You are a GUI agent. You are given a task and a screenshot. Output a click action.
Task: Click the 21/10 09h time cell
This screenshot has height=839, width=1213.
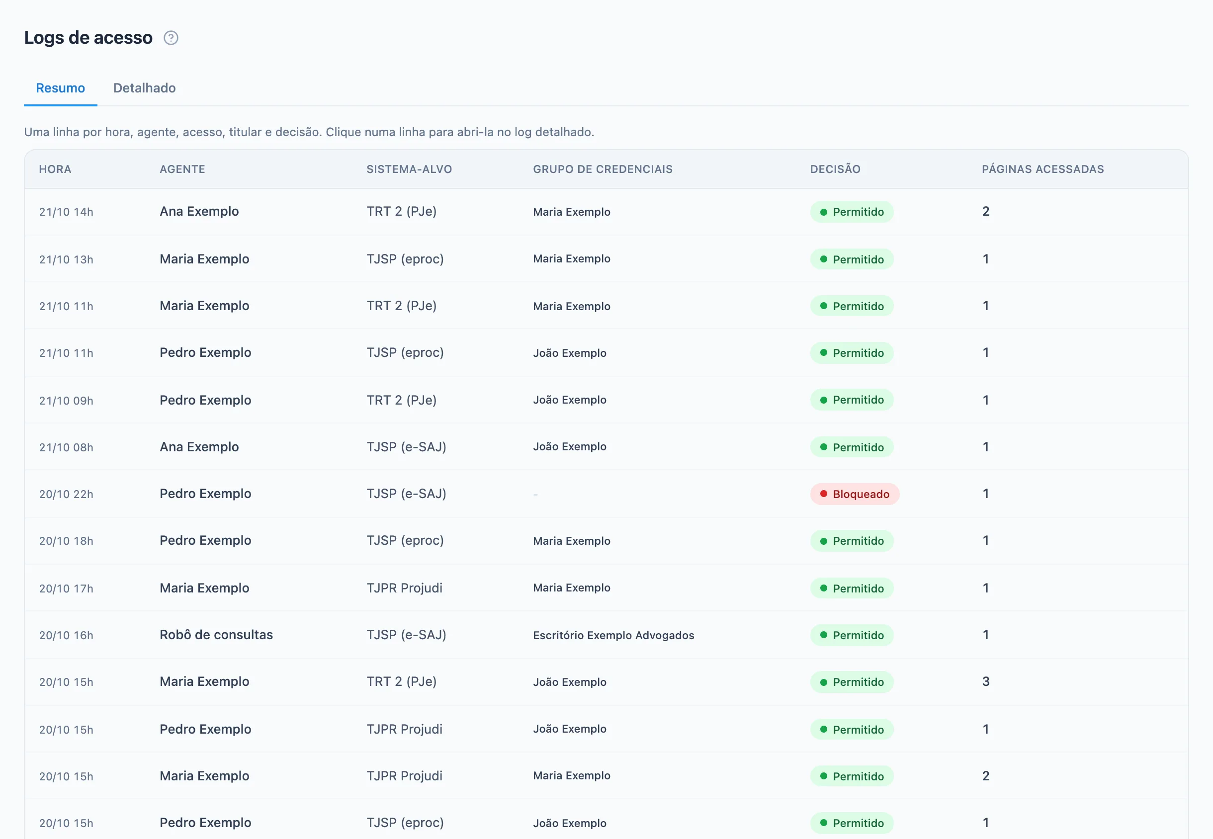pyautogui.click(x=66, y=400)
